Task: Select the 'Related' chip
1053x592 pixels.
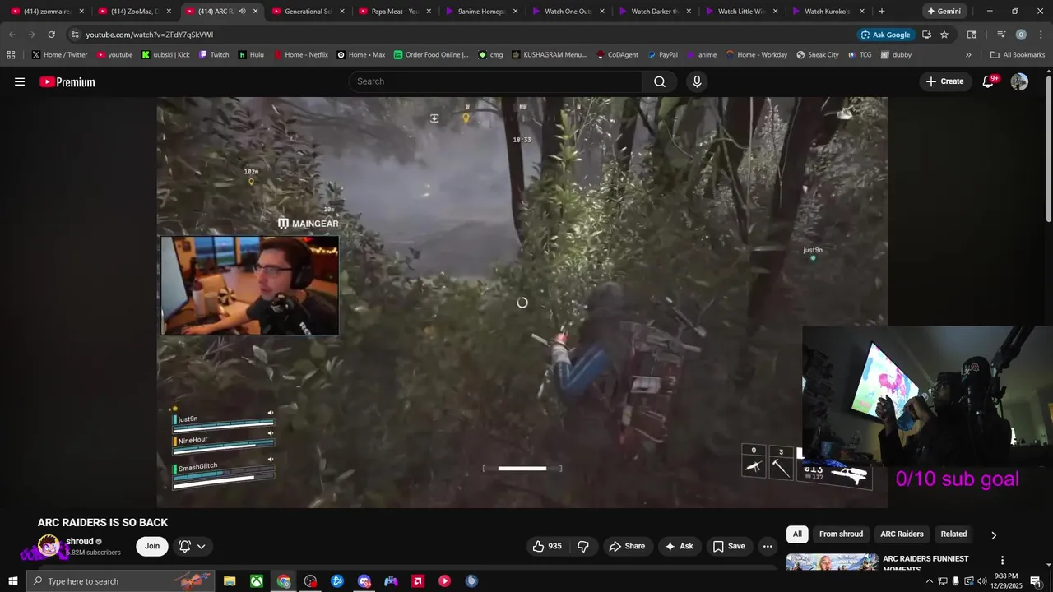Action: [953, 534]
